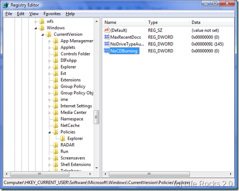Click the RADAR folder icon
Screen dimensions: 239x191
(55, 145)
